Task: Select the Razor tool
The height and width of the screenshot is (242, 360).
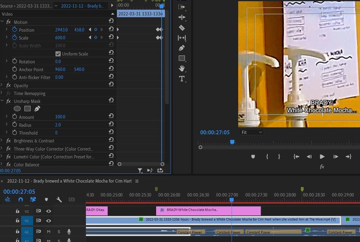Action: pyautogui.click(x=182, y=28)
